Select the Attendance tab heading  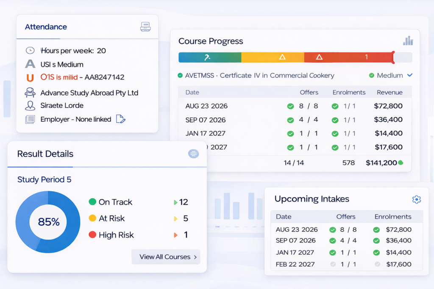[x=46, y=27]
